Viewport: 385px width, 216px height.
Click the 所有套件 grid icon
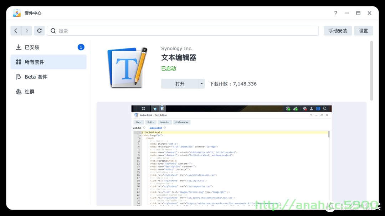19,62
